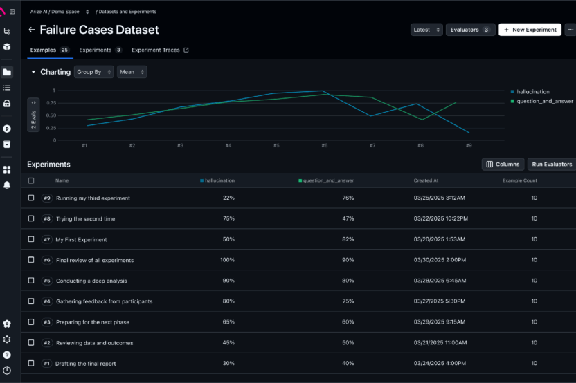Click the Run Evaluators button
This screenshot has width=576, height=383.
[x=552, y=164]
